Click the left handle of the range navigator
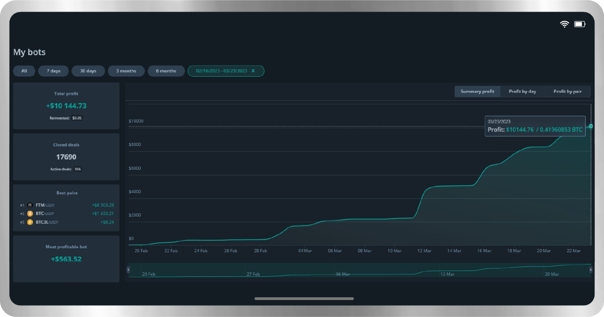Image resolution: width=604 pixels, height=317 pixels. coord(128,270)
